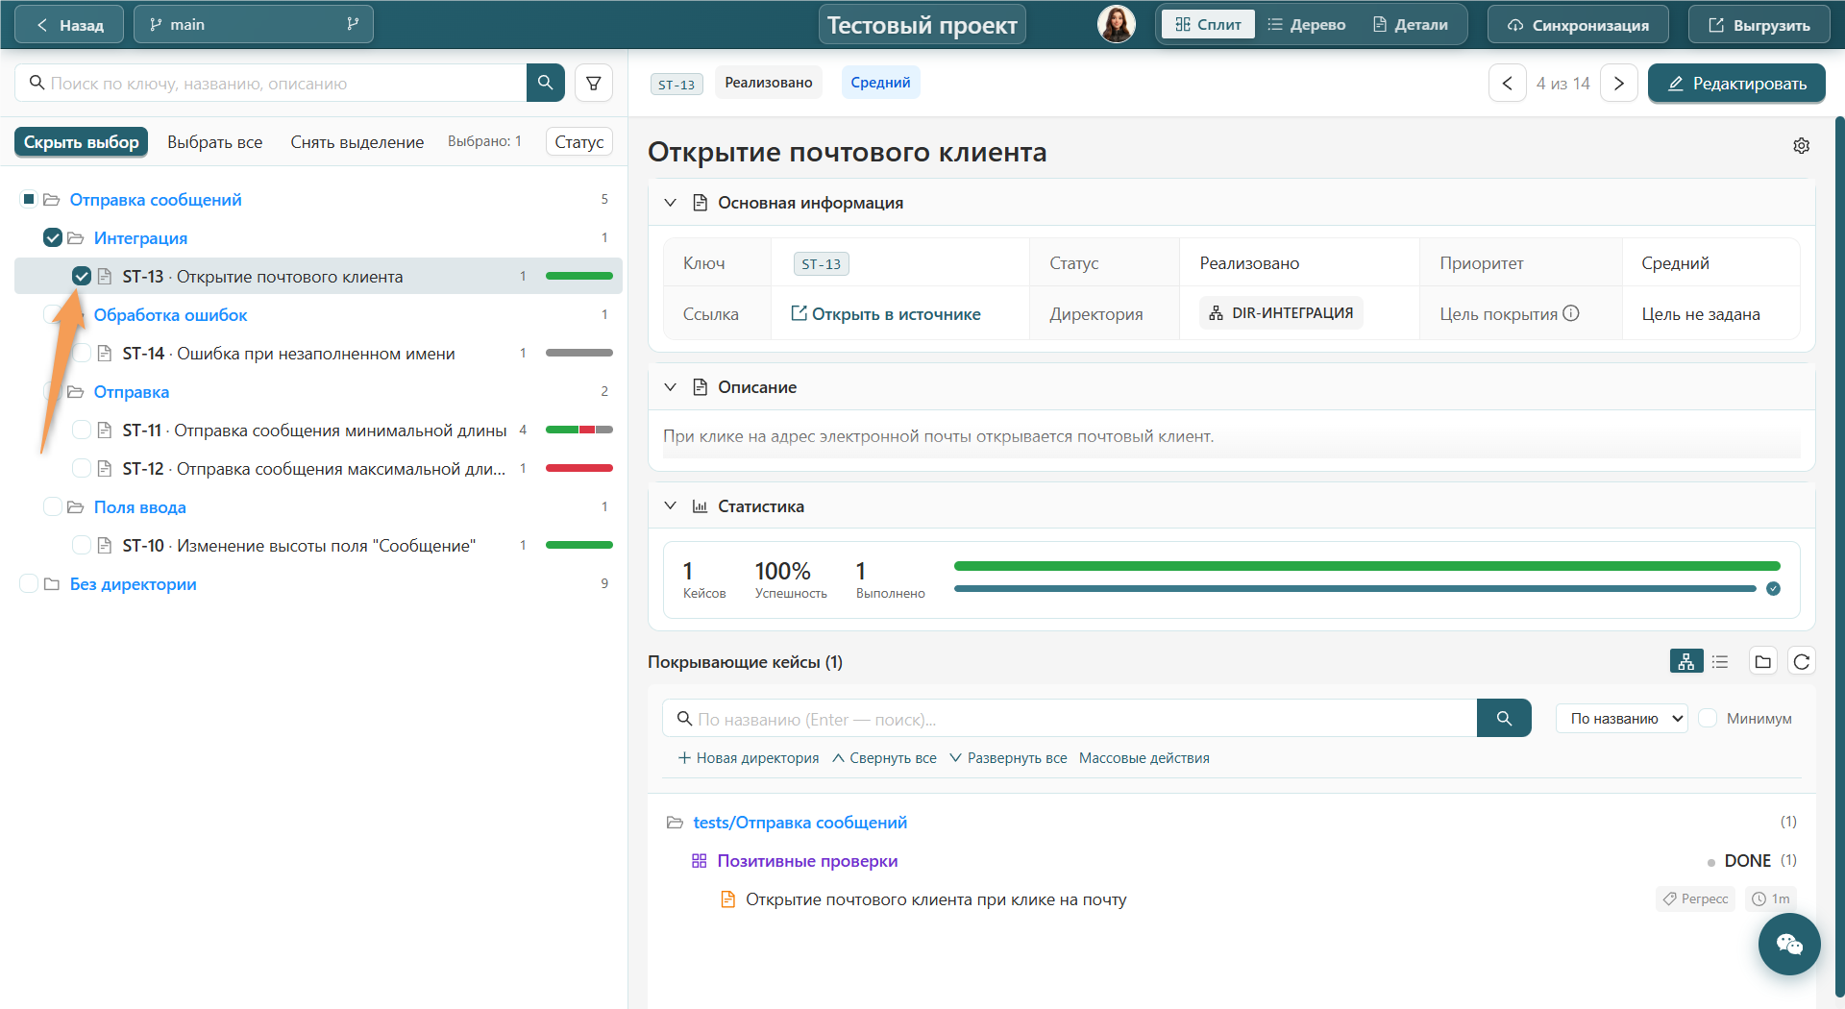Check the ST-11 requirement checkbox

coord(82,430)
